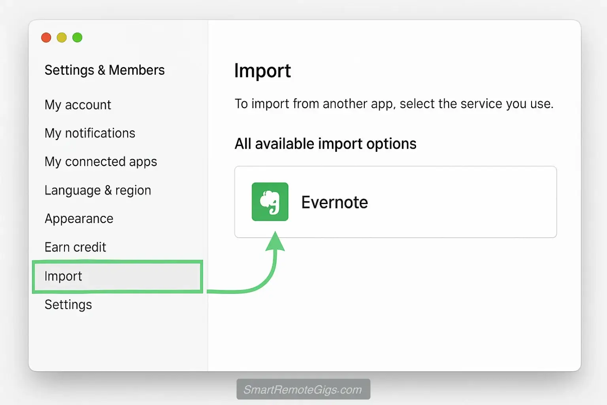The height and width of the screenshot is (405, 607).
Task: Open My account settings
Action: pos(78,105)
